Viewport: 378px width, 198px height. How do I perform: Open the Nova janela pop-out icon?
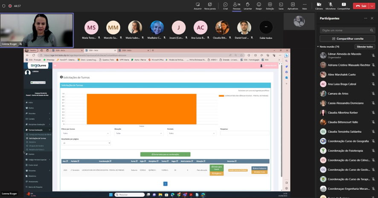coord(209,5)
